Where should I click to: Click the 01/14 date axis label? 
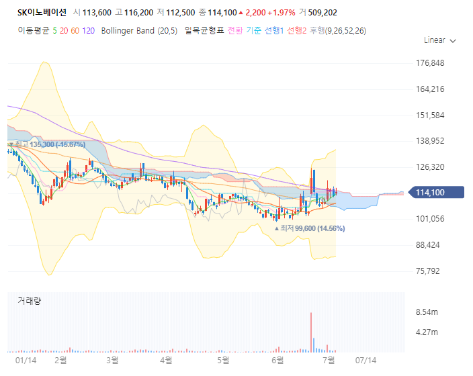(x=26, y=361)
